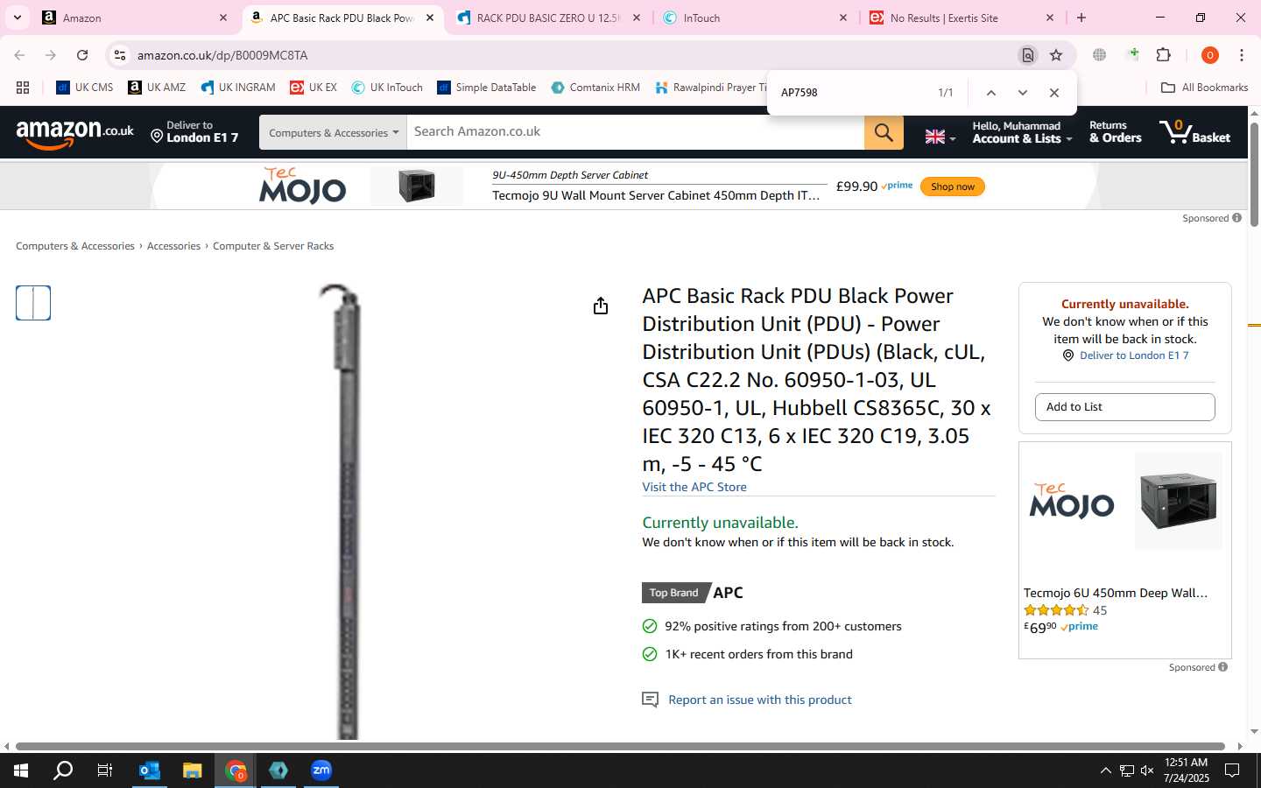Open Chrome extensions puzzle icon
The height and width of the screenshot is (788, 1261).
(1163, 55)
